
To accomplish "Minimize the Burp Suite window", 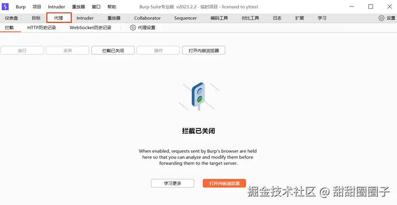I will 352,6.
